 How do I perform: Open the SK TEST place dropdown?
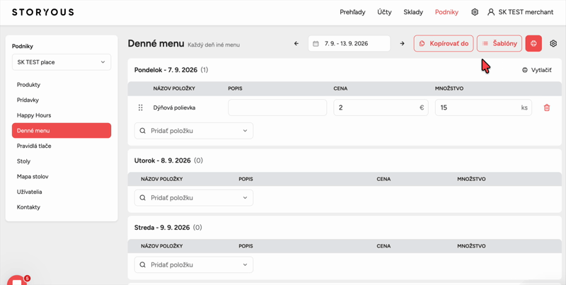[62, 62]
